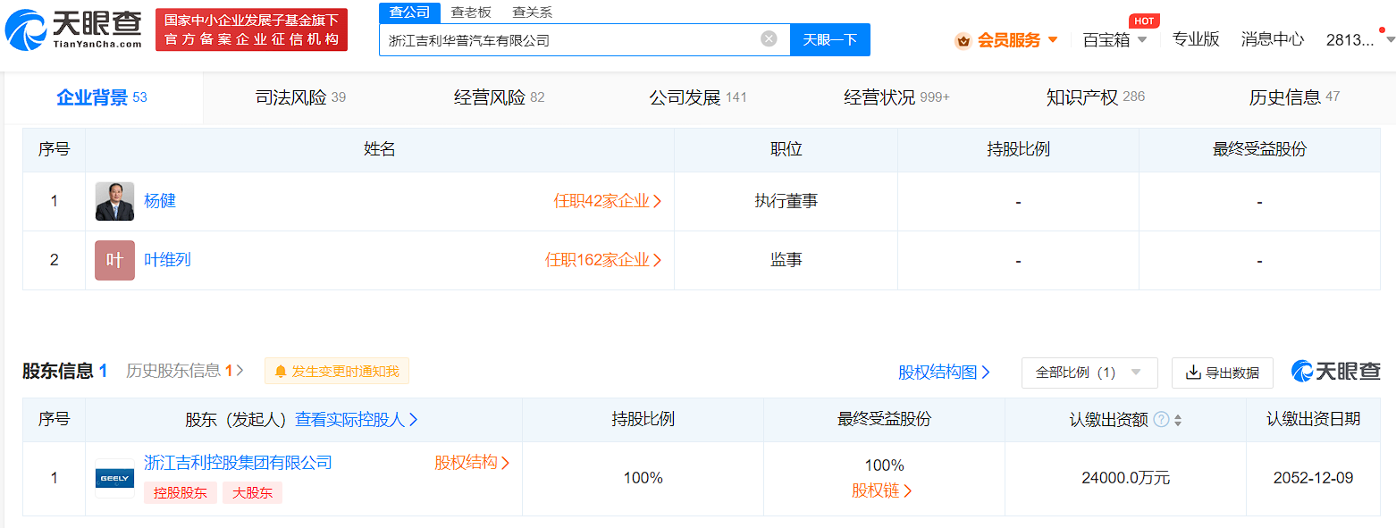
Task: Click the crown icon beside 会员服务
Action: [x=963, y=40]
